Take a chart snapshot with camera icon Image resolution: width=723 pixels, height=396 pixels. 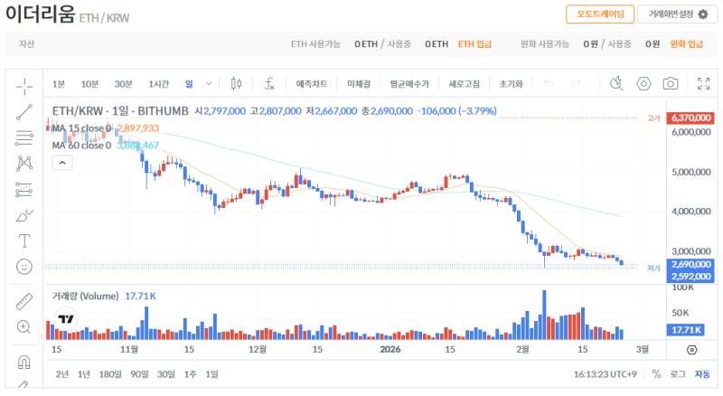pos(671,83)
